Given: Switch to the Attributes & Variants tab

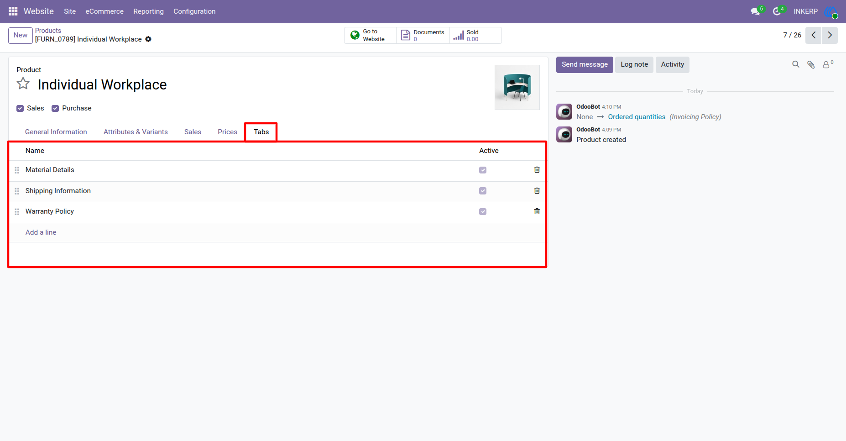Looking at the screenshot, I should (x=136, y=132).
